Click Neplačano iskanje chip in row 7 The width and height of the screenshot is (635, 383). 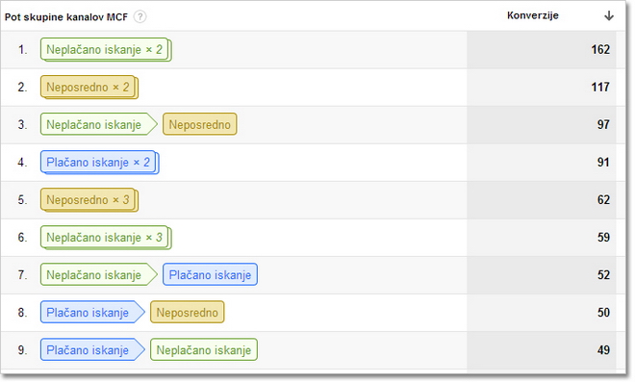pos(99,275)
